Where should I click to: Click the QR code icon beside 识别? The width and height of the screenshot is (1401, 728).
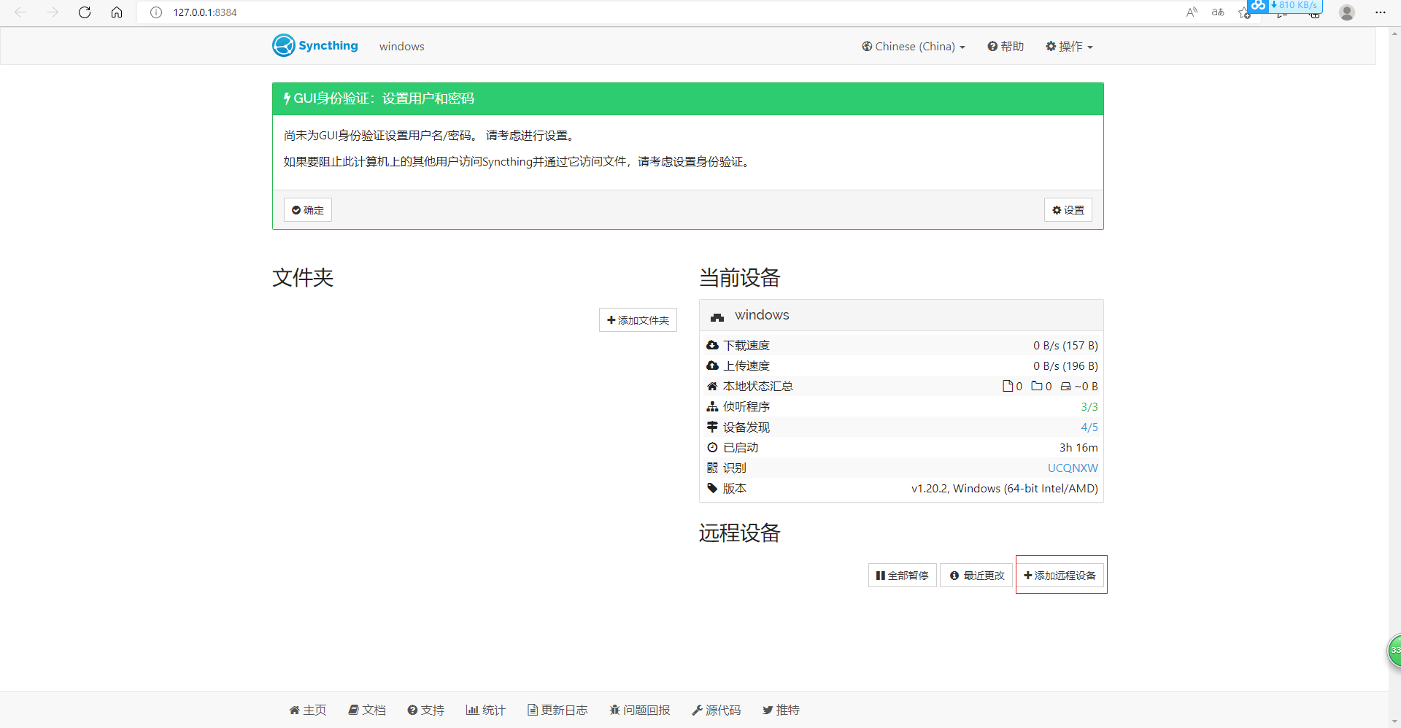click(x=712, y=468)
